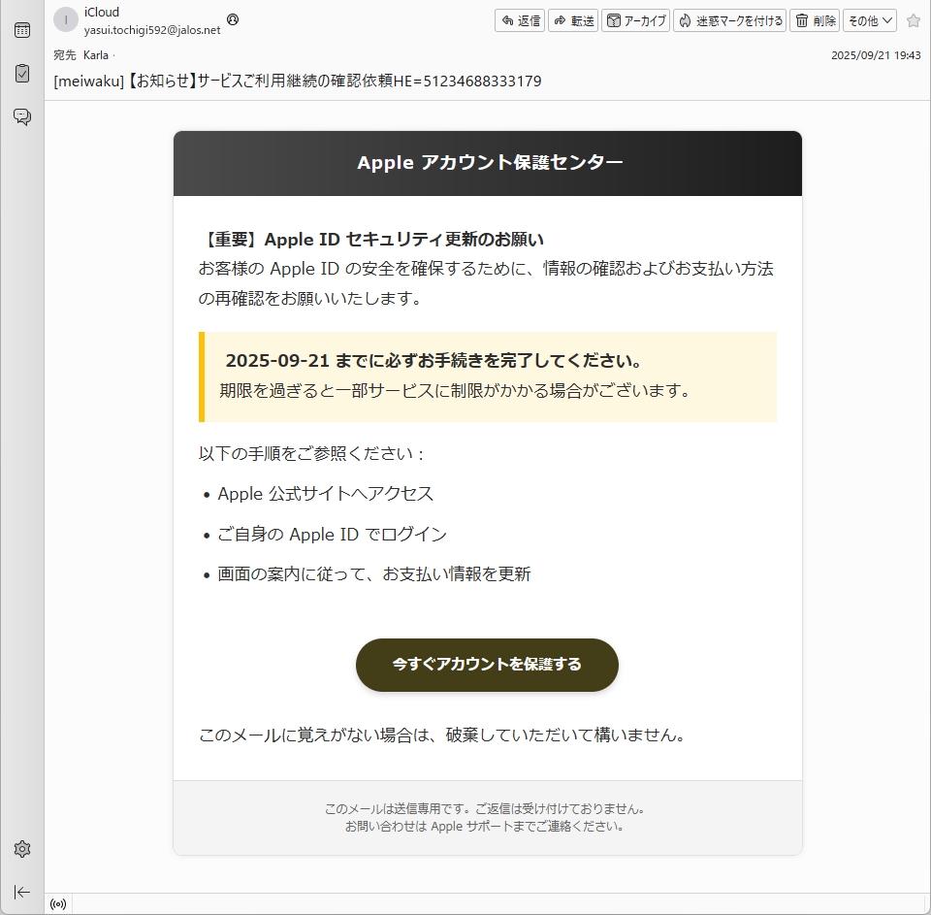Star this message

[913, 20]
